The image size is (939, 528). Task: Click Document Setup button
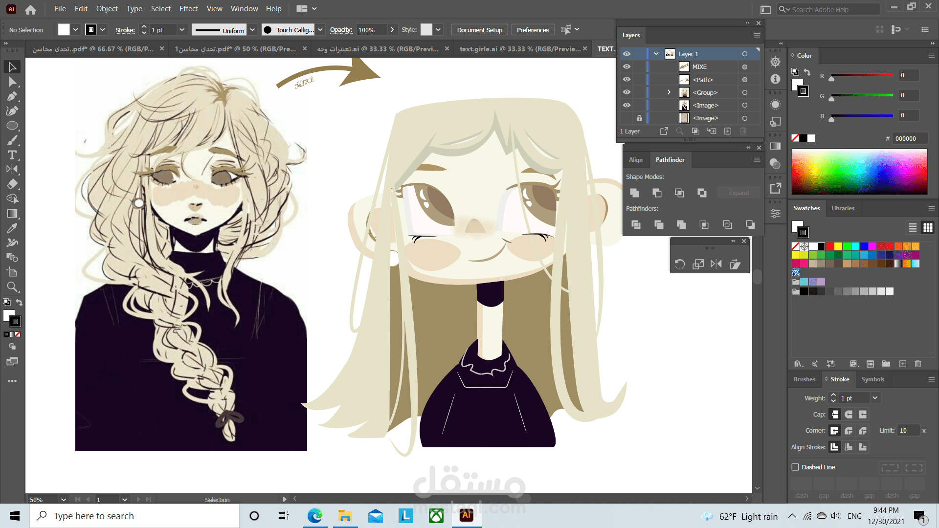pos(479,30)
